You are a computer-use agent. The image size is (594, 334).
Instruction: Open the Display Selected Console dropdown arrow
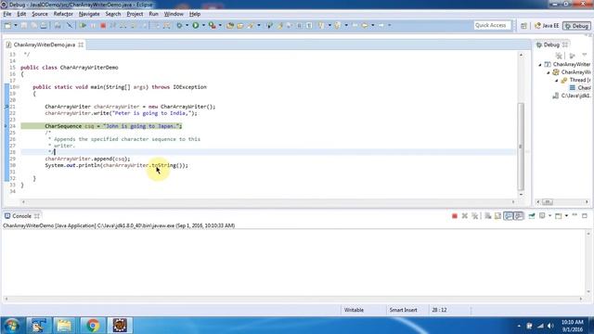click(549, 216)
